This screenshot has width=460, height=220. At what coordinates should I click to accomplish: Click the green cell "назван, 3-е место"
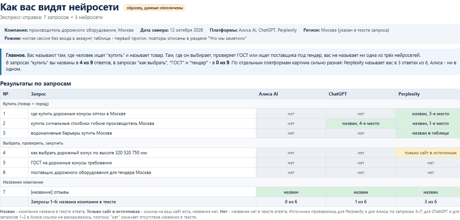pyautogui.click(x=428, y=114)
